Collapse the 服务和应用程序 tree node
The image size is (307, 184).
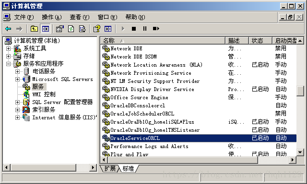[8, 64]
